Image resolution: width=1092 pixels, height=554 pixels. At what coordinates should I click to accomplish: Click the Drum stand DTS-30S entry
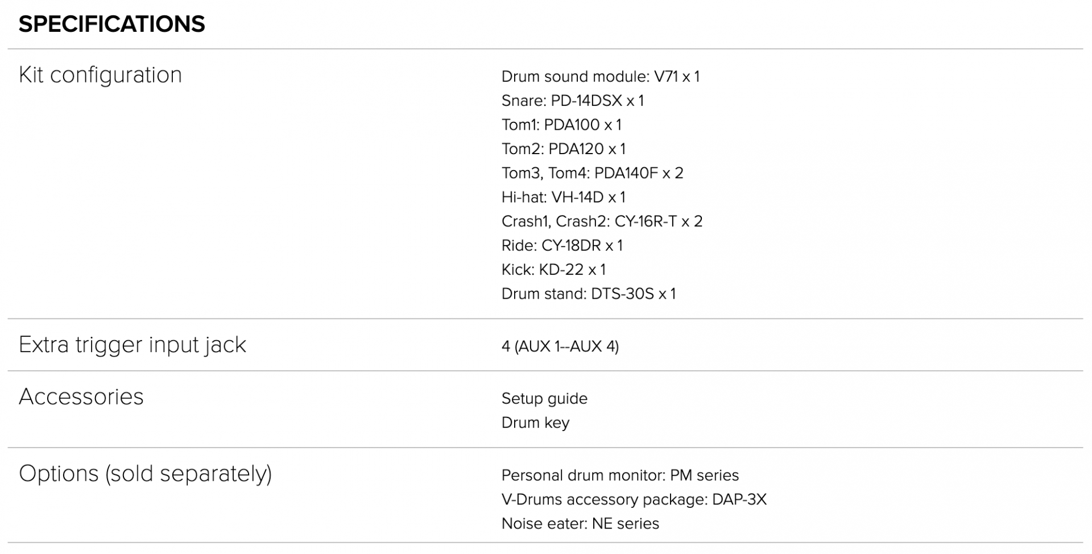tap(589, 294)
